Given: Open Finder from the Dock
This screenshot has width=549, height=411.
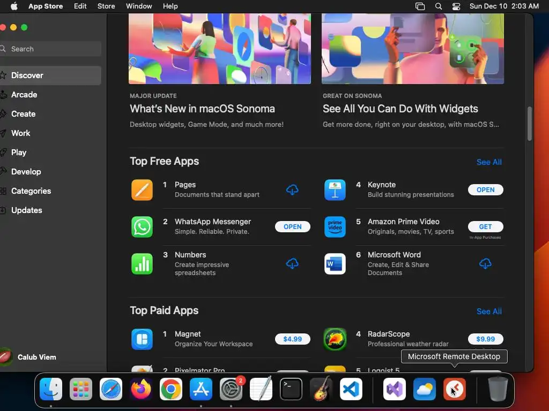Looking at the screenshot, I should 51,389.
